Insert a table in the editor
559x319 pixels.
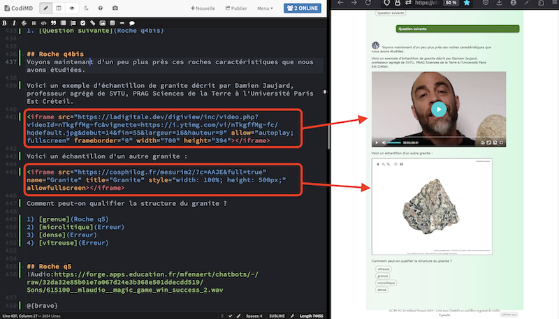(x=112, y=23)
